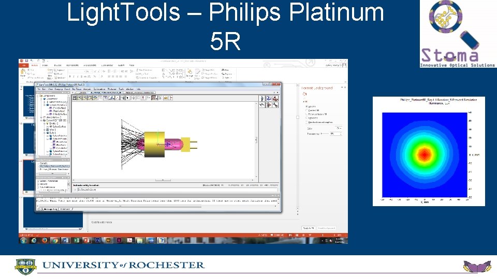Select the Pattern fill radio button
The width and height of the screenshot is (497, 279).
306,118
